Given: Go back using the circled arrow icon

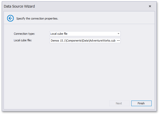Looking at the screenshot, I should 10,18.
